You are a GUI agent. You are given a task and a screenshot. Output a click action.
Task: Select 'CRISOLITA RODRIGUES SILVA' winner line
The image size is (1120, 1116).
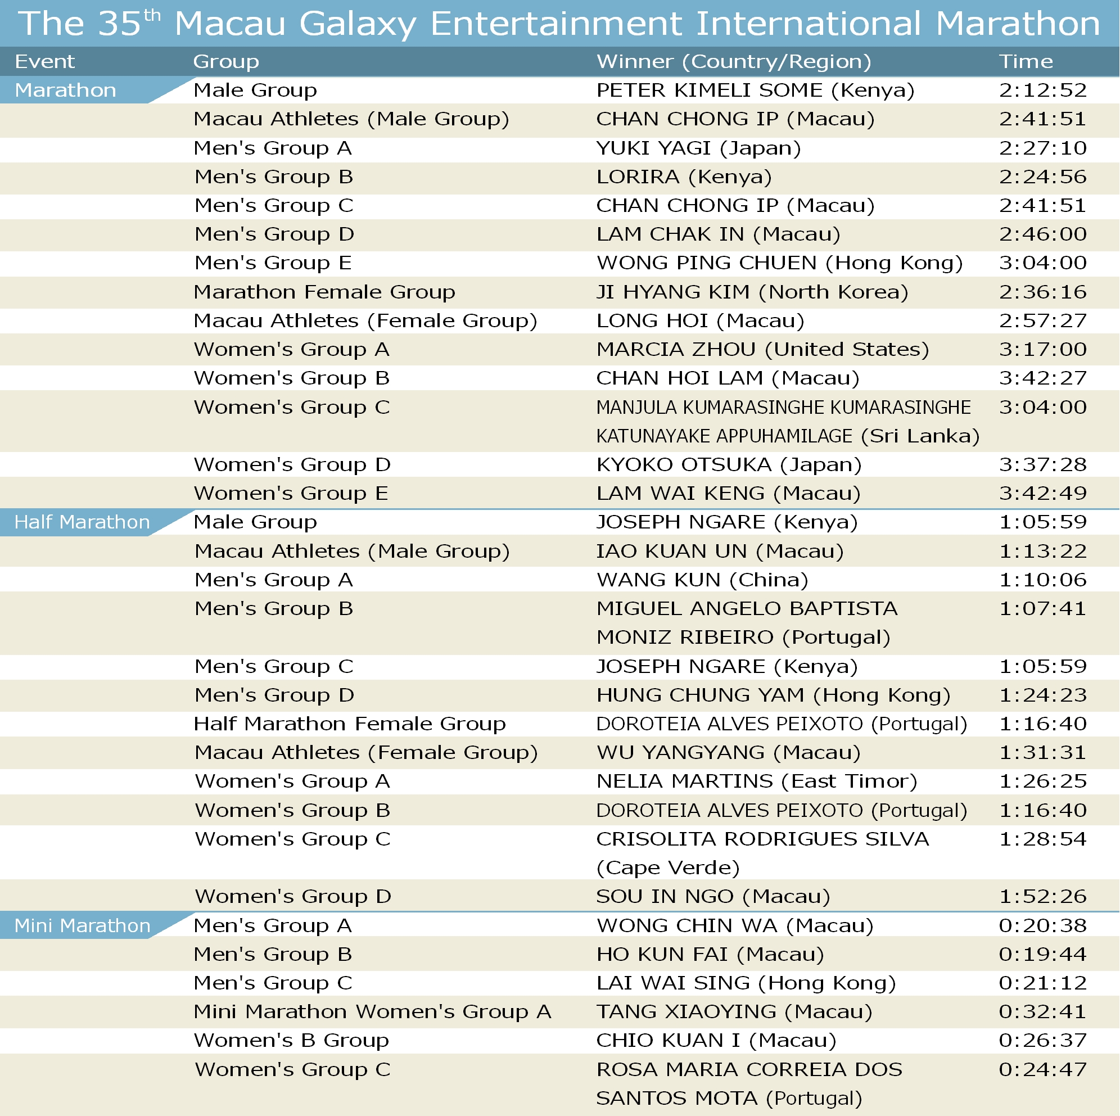(x=763, y=839)
